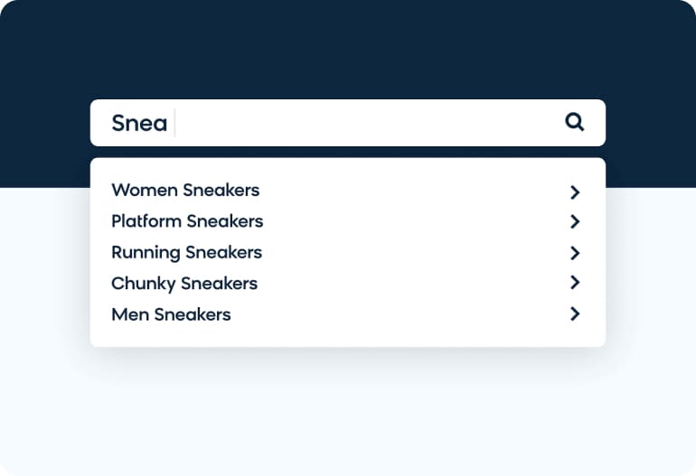The width and height of the screenshot is (696, 476).
Task: Click the arrow beside Platform Sneakers
Action: coord(575,222)
